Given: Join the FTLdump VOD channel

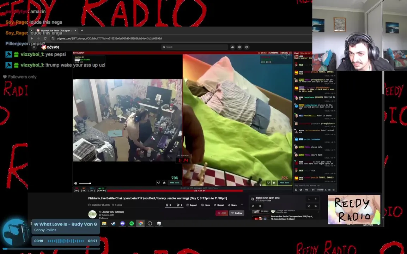Looking at the screenshot, I should point(222,213).
